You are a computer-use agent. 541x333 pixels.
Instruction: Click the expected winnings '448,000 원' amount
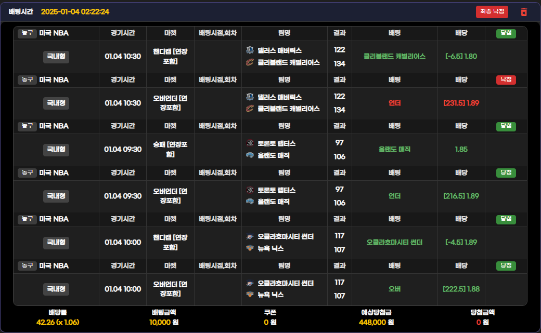click(376, 322)
